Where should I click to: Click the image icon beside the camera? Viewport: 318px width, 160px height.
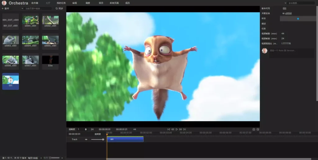[258, 129]
